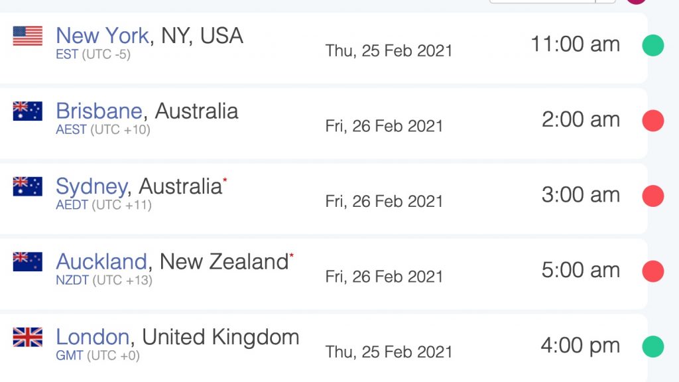
Task: Click the red status dot for Auckland
Action: point(653,271)
